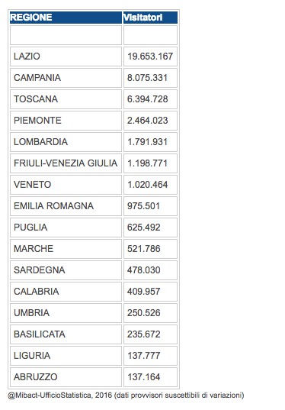Select the UMBRIA region cell
The image size is (285, 410).
[66, 313]
